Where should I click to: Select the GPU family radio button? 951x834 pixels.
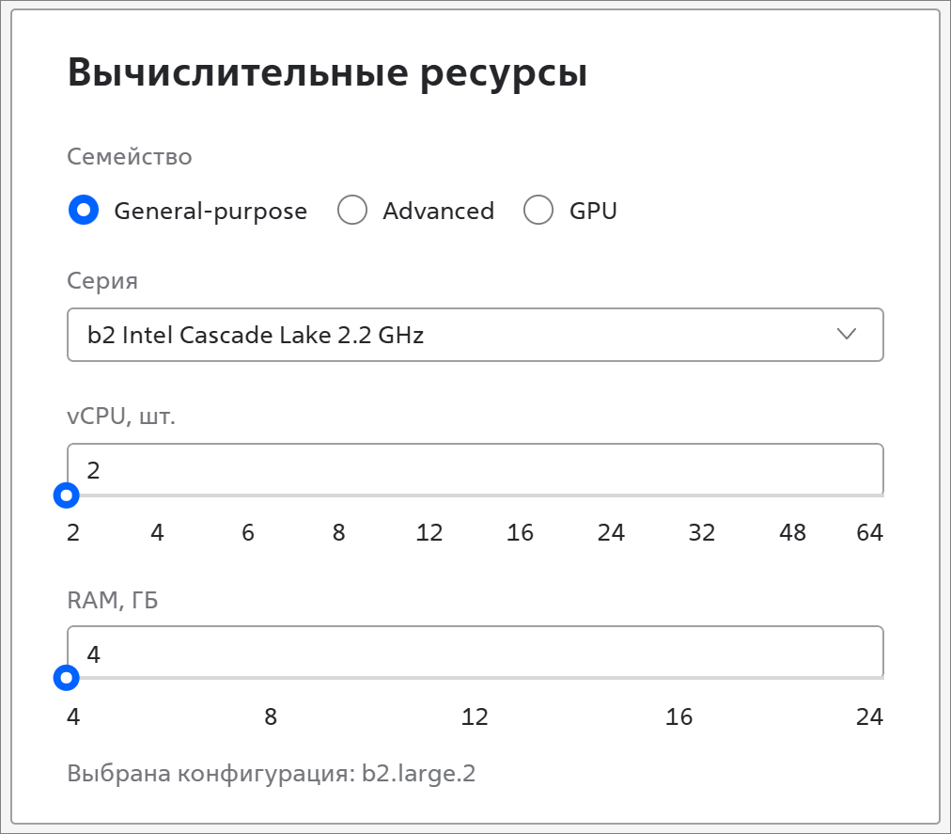pyautogui.click(x=538, y=210)
